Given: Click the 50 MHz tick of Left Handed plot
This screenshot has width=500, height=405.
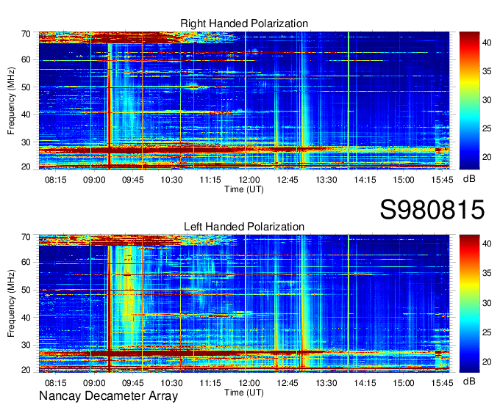Looking at the screenshot, I should pos(26,290).
